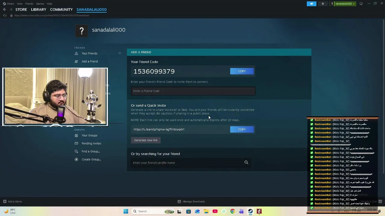
Task: Switch to the LIBRARY tab
Action: click(x=38, y=9)
